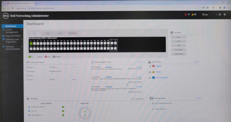This screenshot has height=122, width=231.
Task: Click the Recent Logged Events document icon
Action: [x=92, y=62]
